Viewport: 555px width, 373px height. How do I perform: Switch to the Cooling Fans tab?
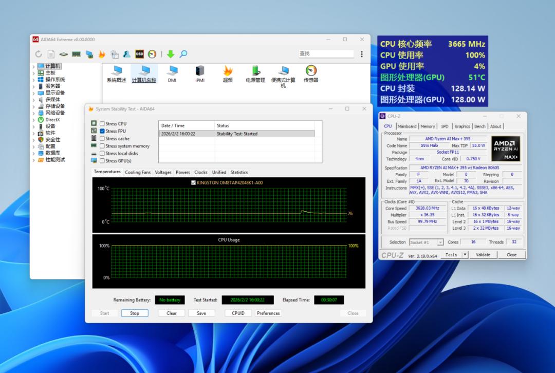pos(138,173)
